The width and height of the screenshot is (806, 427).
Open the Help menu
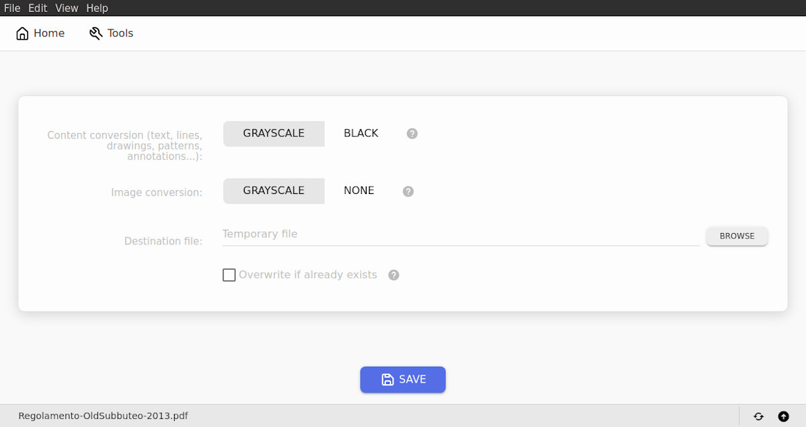[97, 8]
